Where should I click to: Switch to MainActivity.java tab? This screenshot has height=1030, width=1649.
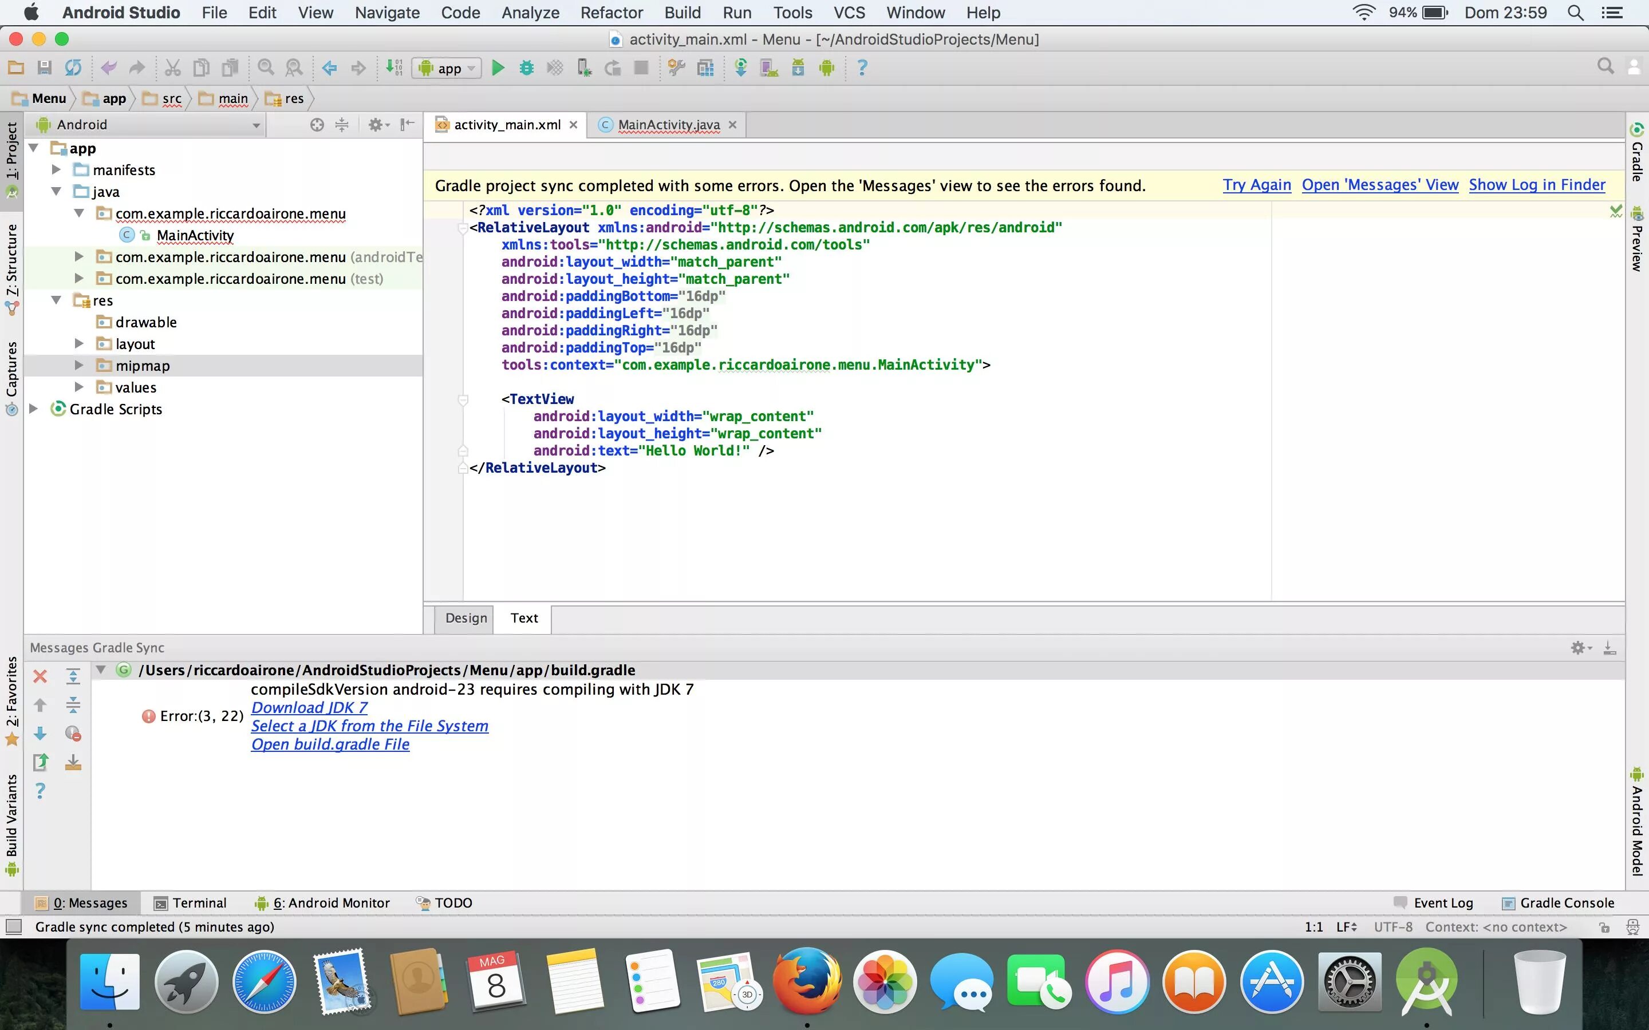(668, 125)
